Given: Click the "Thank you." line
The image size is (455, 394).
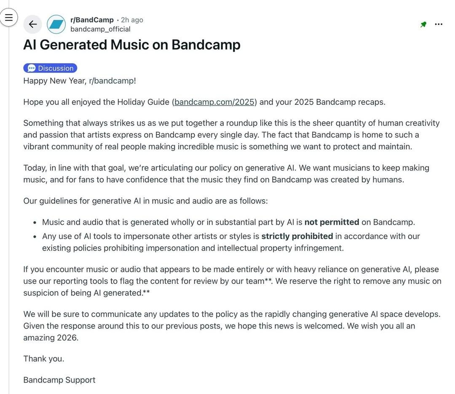Looking at the screenshot, I should click(x=44, y=359).
